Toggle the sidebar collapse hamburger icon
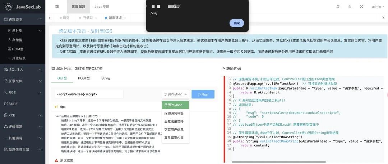 click(57, 7)
